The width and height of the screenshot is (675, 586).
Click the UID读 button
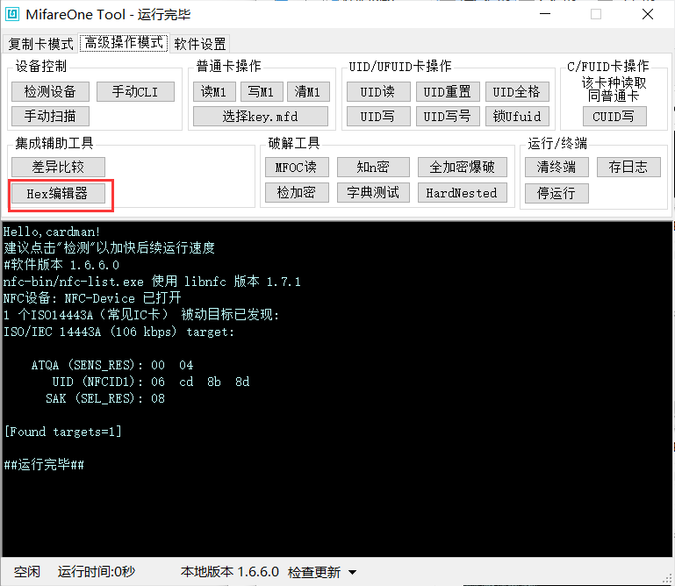378,91
